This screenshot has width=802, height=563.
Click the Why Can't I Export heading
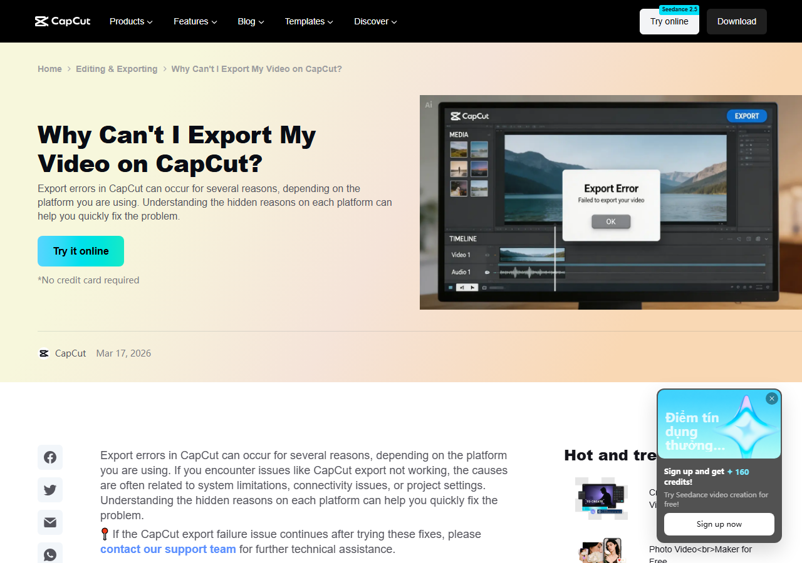tap(177, 149)
